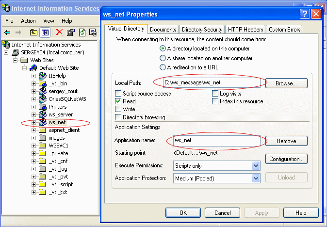Click the _vti_bin folder icon
Image resolution: width=327 pixels, height=227 pixels.
(x=43, y=83)
